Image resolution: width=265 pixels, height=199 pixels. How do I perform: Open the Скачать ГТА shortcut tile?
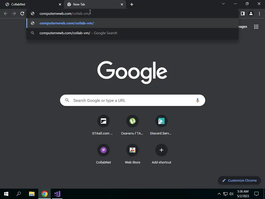(x=132, y=125)
